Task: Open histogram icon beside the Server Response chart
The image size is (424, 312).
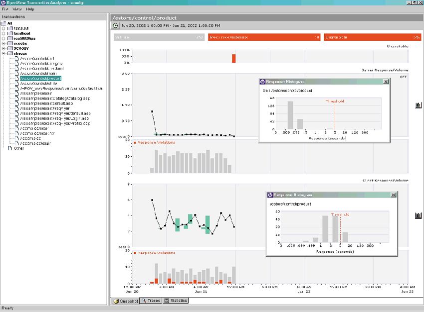Action: click(x=418, y=105)
